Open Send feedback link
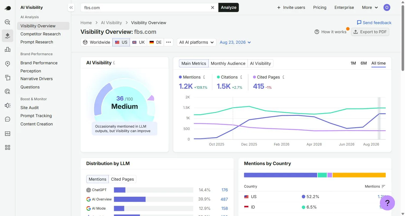 pos(374,23)
